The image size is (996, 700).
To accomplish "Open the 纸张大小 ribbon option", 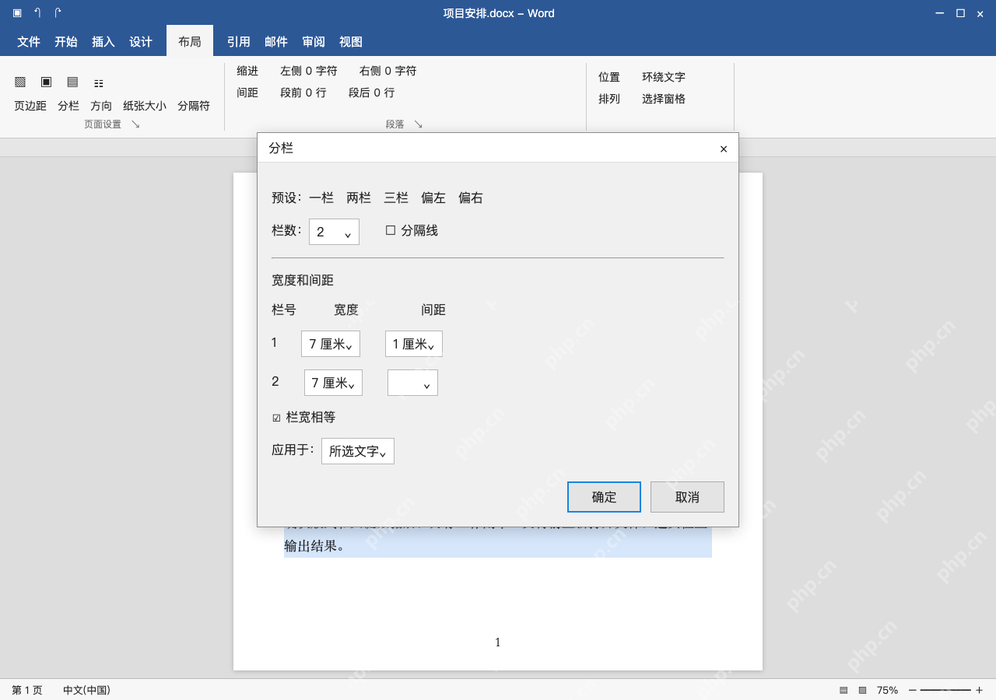I will (x=145, y=106).
